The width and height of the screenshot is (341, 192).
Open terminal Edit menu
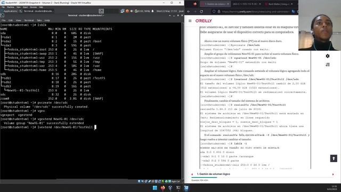click(11, 20)
